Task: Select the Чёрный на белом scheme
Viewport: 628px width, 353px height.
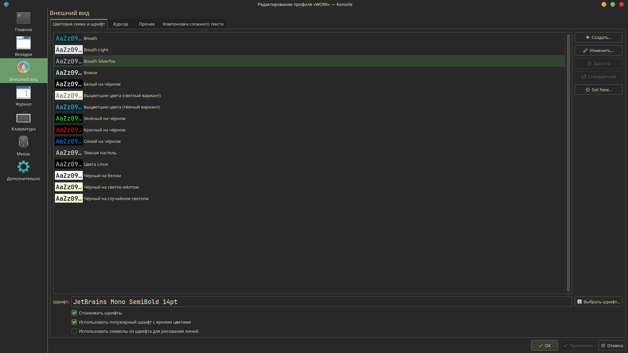Action: coord(309,176)
